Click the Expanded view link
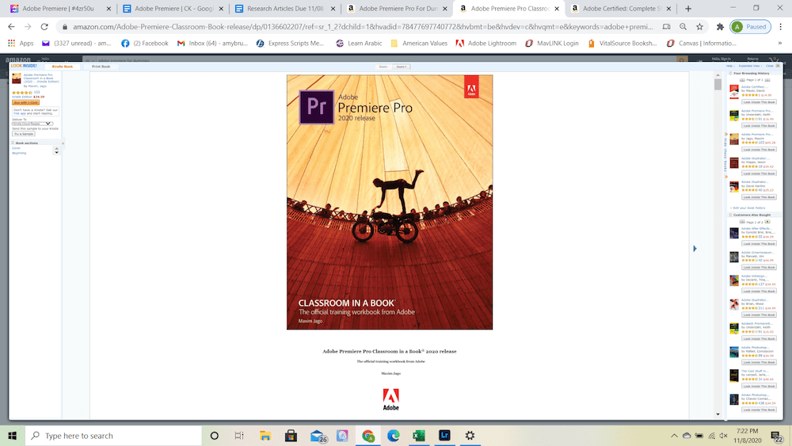 coord(749,66)
